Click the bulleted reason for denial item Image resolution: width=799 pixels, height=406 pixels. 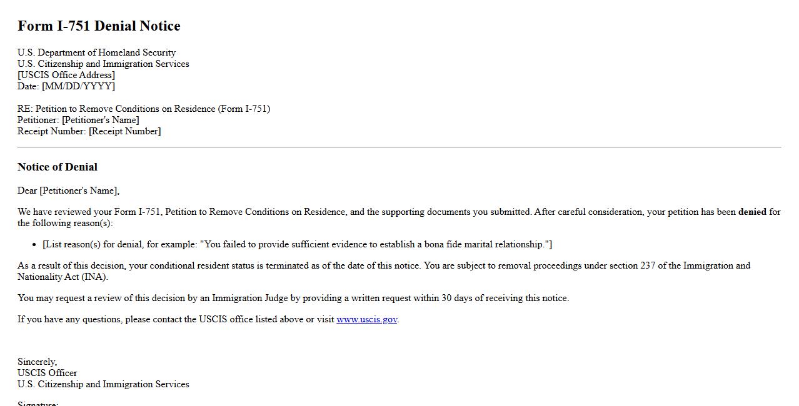coord(297,244)
